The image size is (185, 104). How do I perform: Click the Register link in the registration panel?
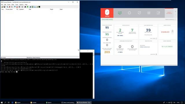click(153, 54)
